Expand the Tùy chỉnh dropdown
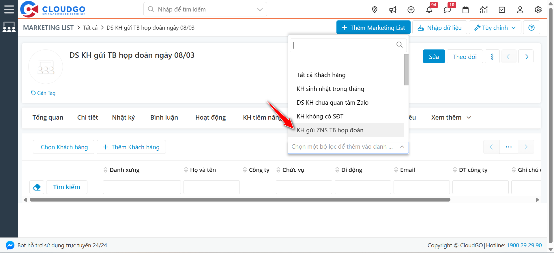 pos(495,28)
